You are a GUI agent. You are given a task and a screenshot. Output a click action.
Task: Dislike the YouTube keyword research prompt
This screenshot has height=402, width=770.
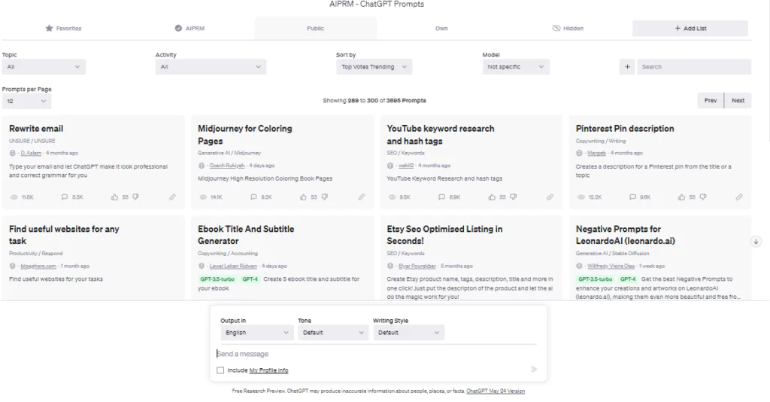513,197
